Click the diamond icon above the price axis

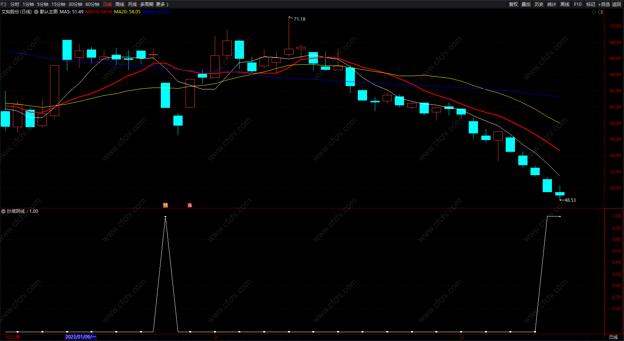click(594, 12)
